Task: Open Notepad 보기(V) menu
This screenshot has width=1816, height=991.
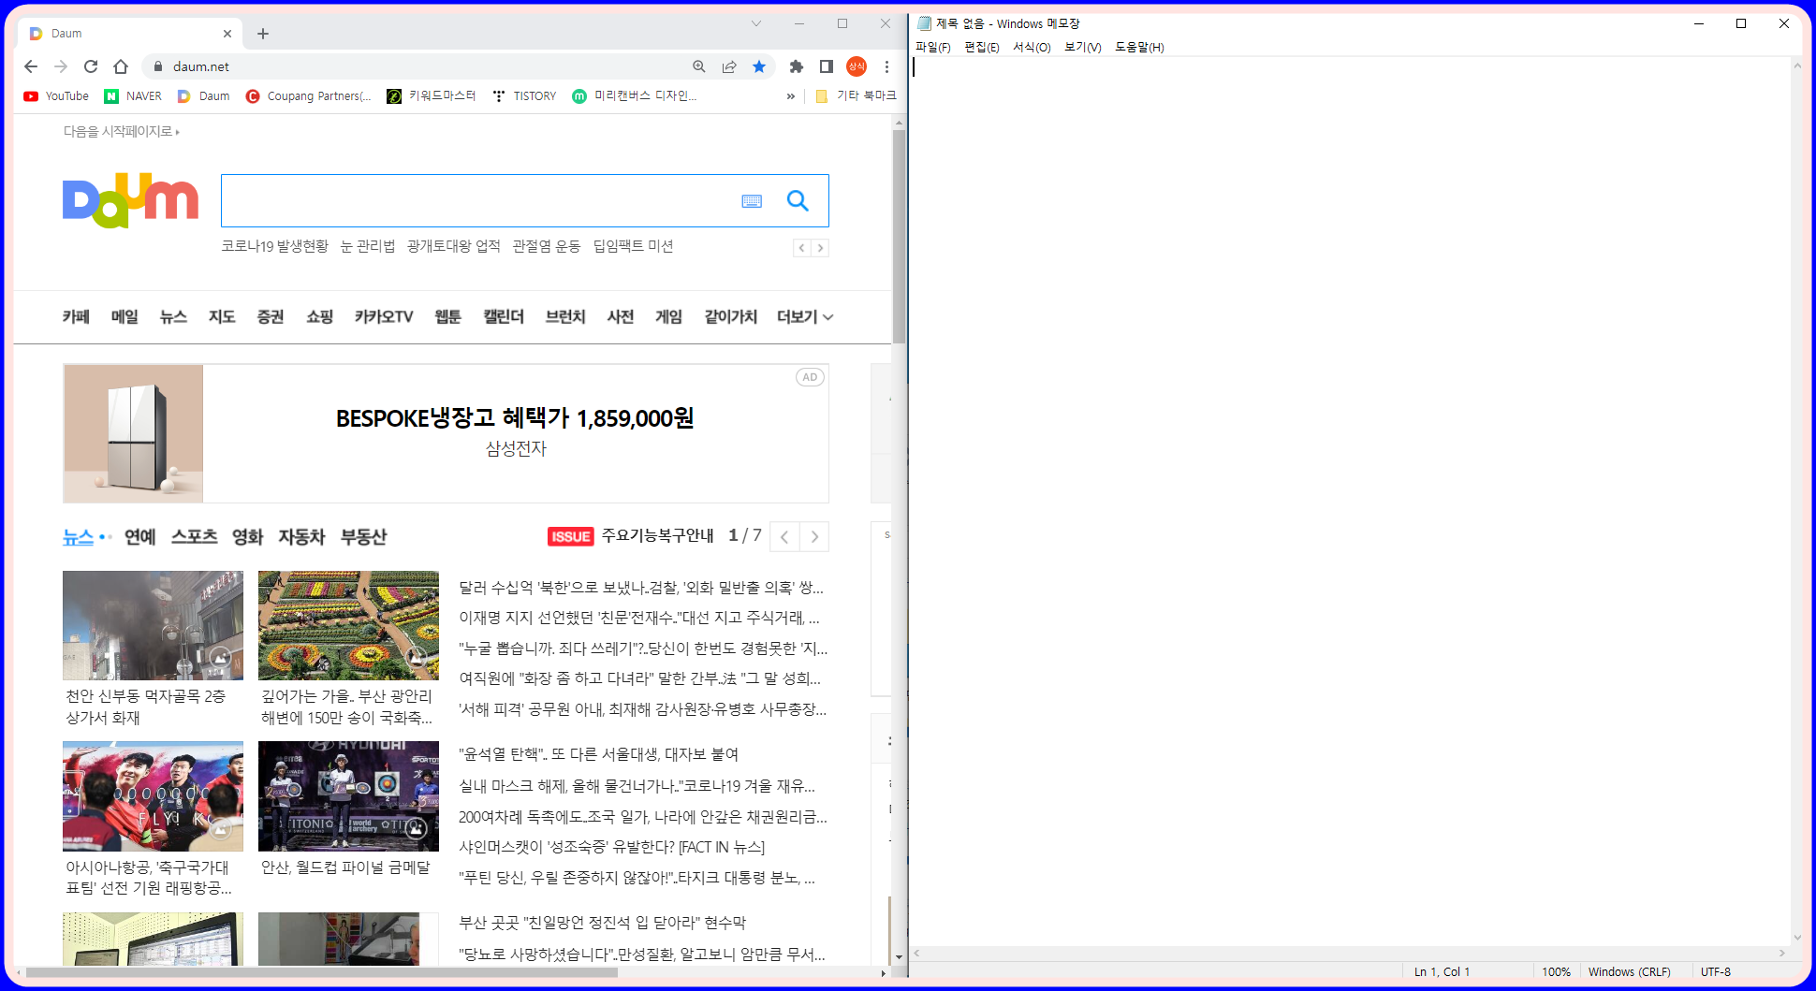Action: [1083, 47]
